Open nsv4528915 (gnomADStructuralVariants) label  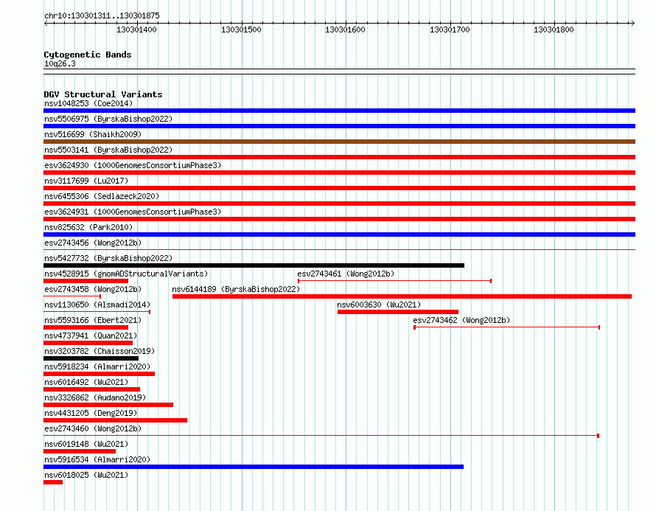(126, 274)
